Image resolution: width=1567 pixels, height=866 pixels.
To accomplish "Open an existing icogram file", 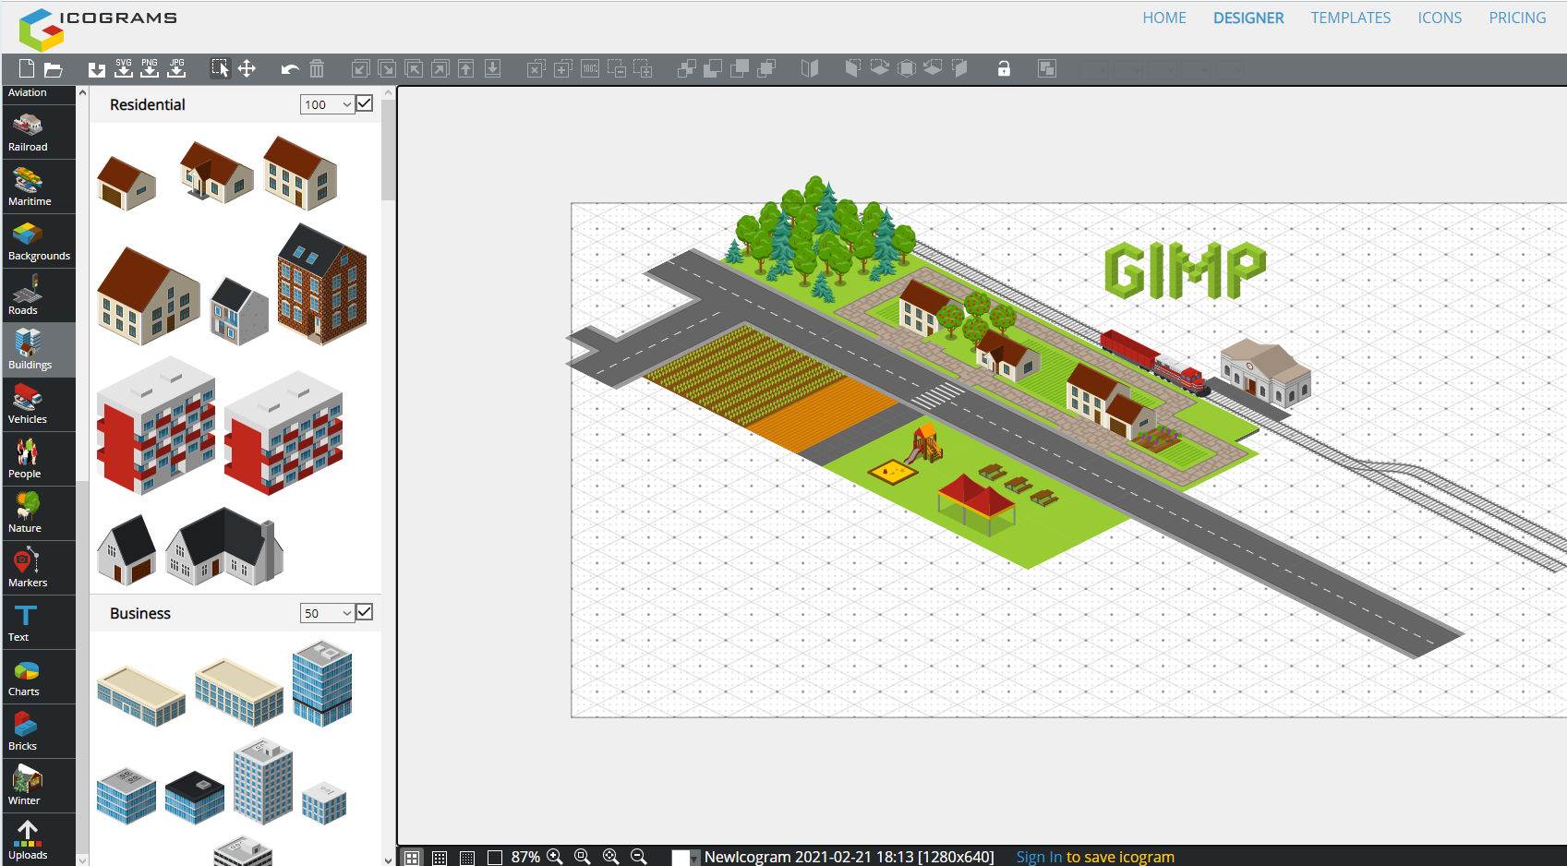I will 54,69.
